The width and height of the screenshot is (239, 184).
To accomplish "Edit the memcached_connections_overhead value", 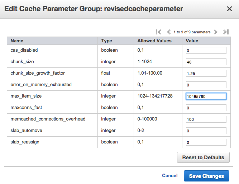I will pos(206,119).
